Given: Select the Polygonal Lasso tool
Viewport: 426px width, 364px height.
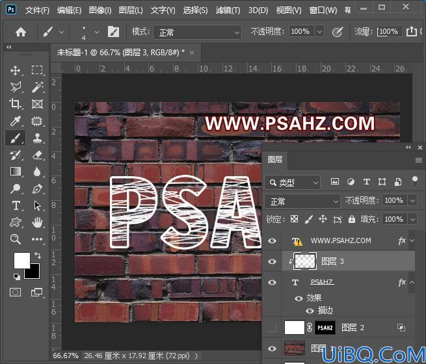Looking at the screenshot, I should (x=16, y=87).
